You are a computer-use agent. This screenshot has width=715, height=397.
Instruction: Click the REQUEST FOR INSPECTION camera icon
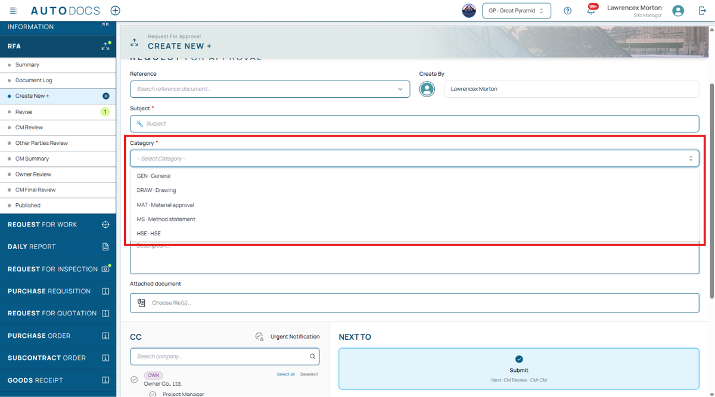105,269
